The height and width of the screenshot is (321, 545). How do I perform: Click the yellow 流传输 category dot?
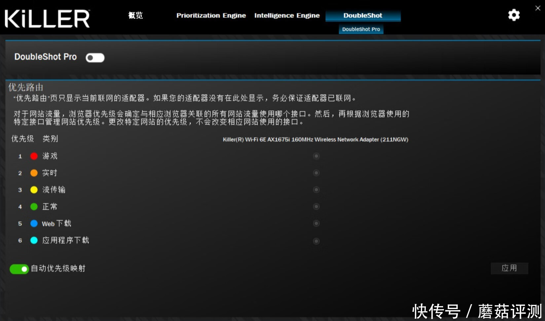[34, 190]
